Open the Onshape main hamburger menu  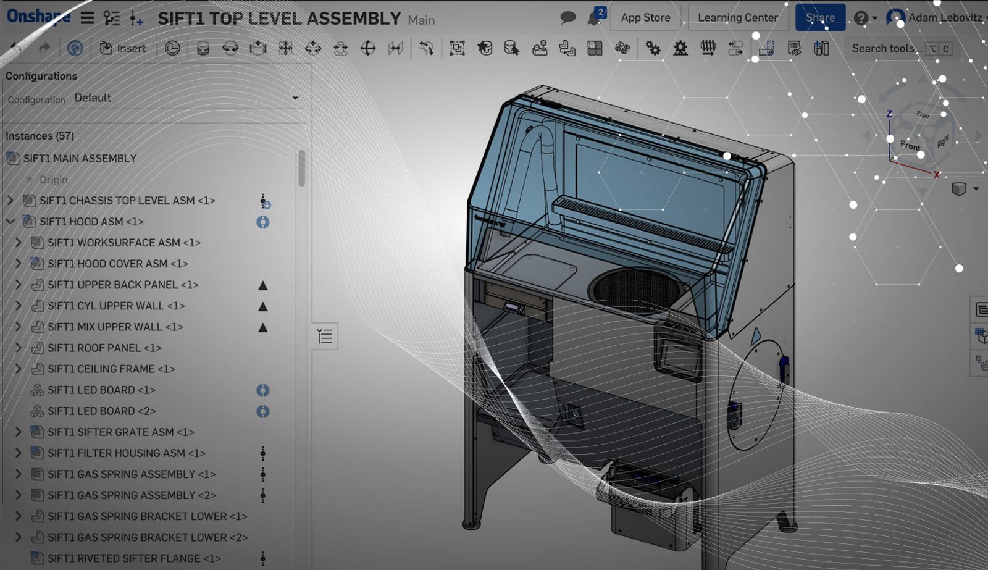point(87,18)
